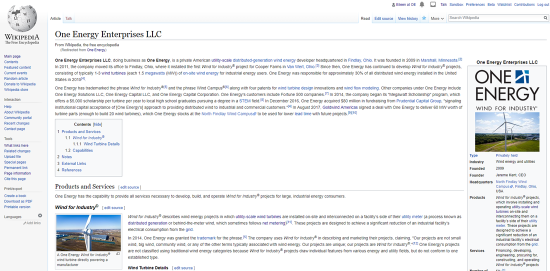Image resolution: width=550 pixels, height=271 pixels.
Task: Open Eileen at OE user page
Action: pyautogui.click(x=406, y=4)
